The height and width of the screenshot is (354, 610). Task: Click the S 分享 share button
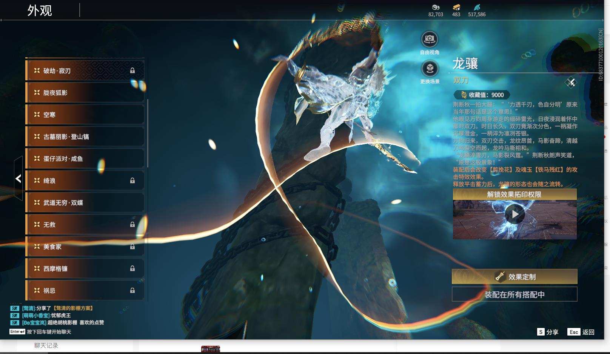[548, 332]
